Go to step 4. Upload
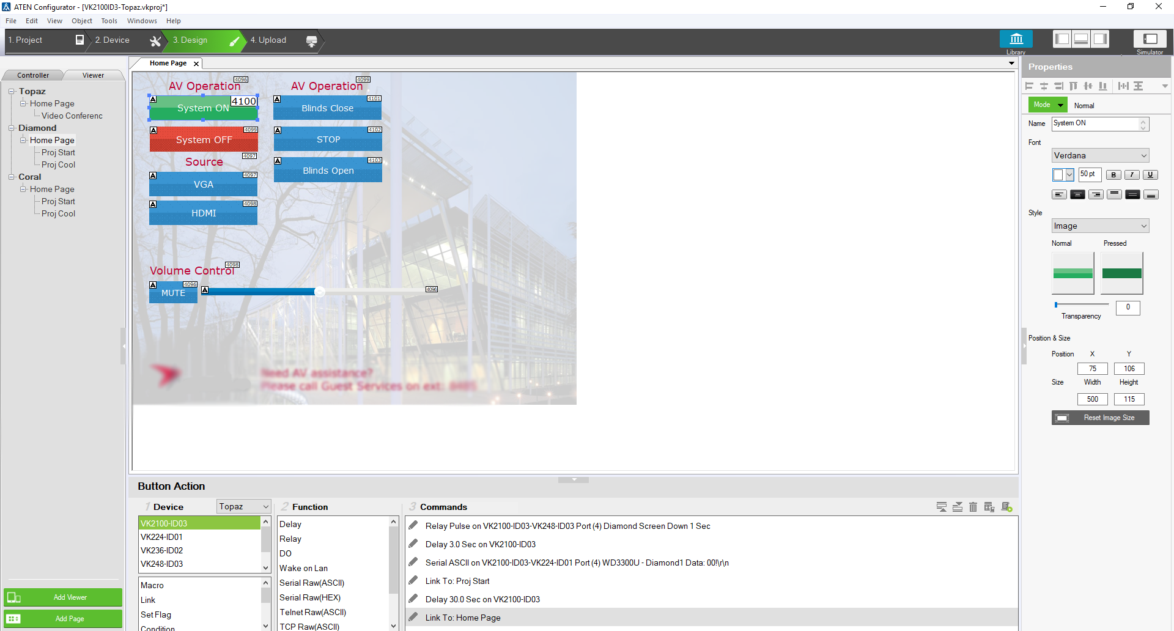The width and height of the screenshot is (1174, 631). (x=283, y=40)
